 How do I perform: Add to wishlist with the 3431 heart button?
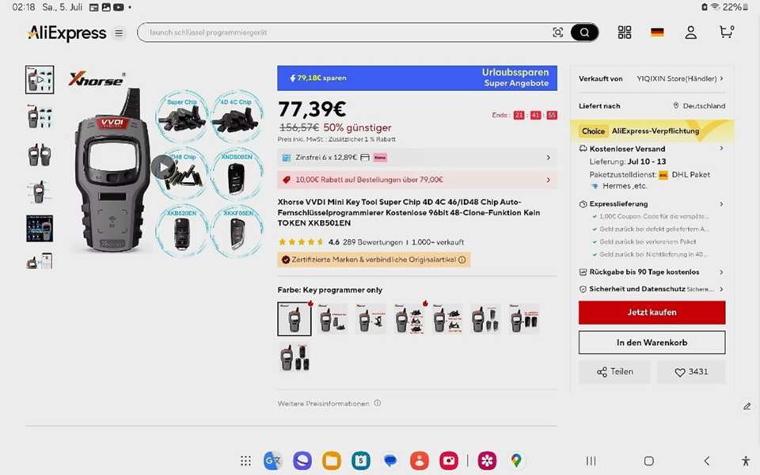[x=691, y=372]
